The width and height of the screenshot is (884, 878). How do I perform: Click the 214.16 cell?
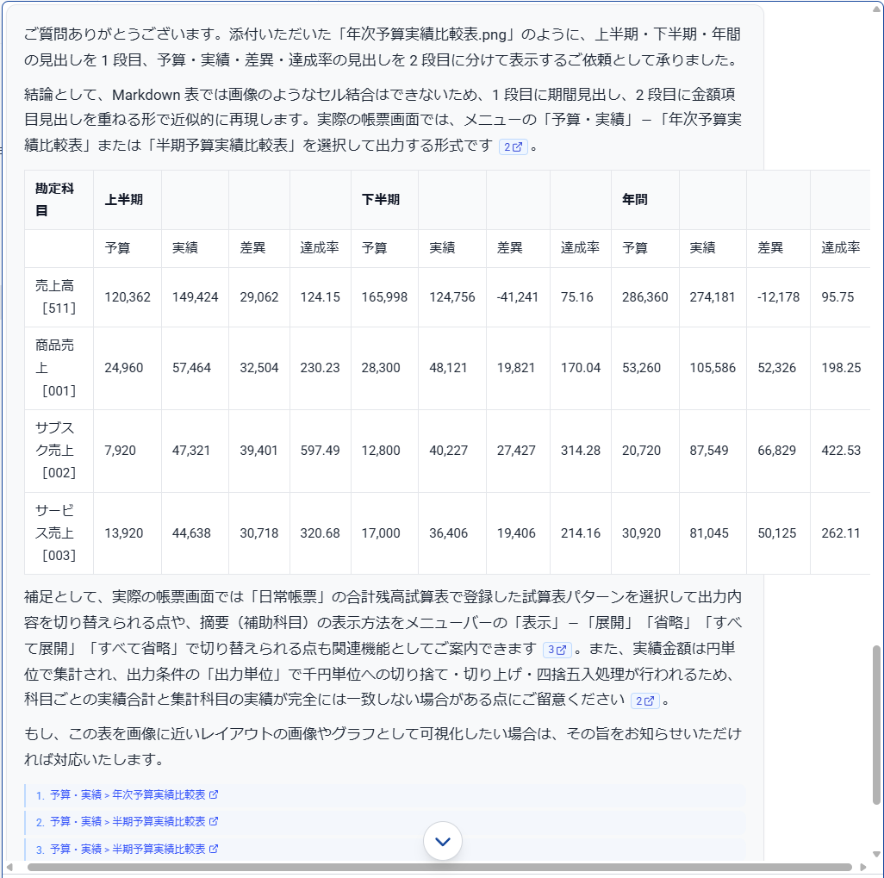coord(581,533)
